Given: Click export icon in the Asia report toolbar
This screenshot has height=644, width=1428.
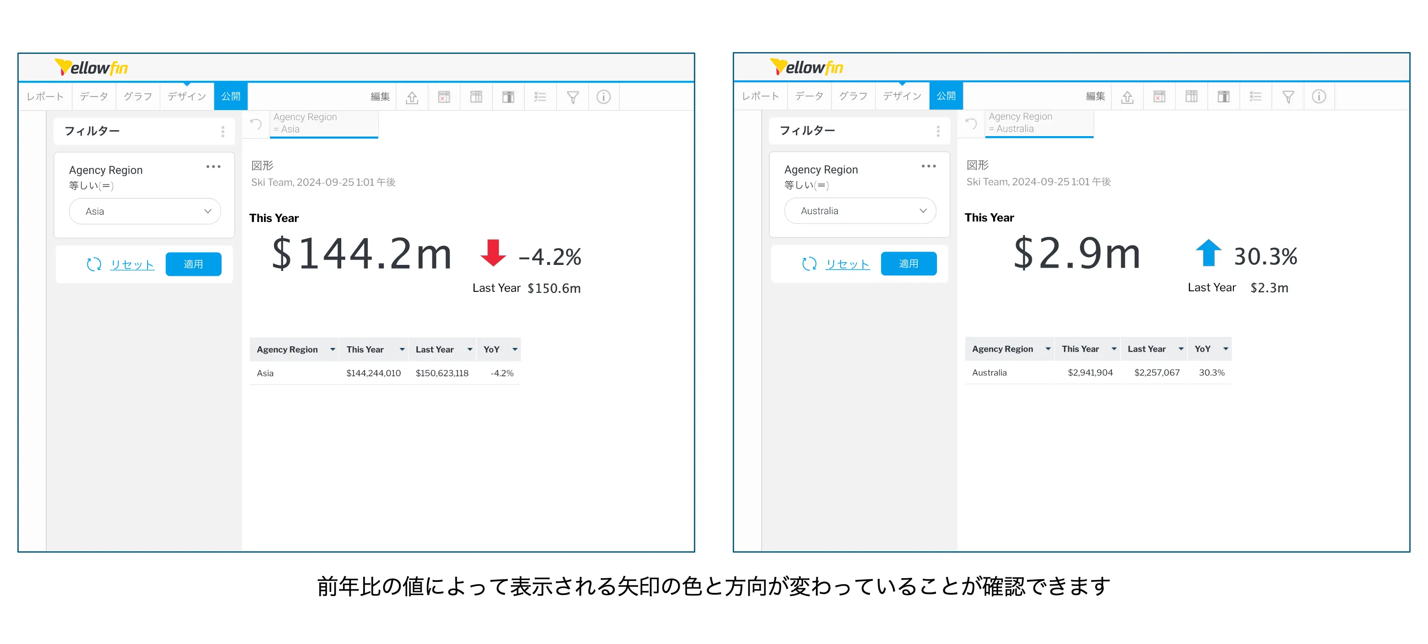Looking at the screenshot, I should 412,98.
